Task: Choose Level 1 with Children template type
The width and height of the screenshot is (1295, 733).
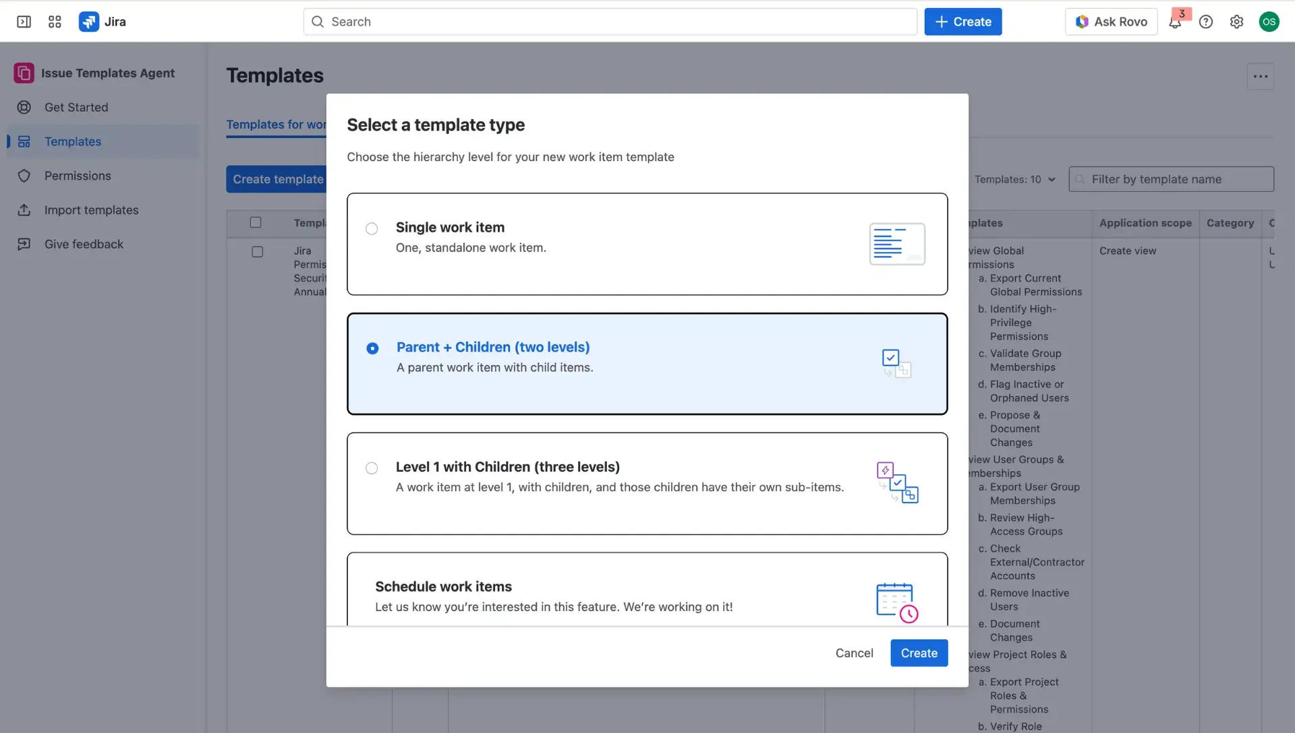Action: 372,468
